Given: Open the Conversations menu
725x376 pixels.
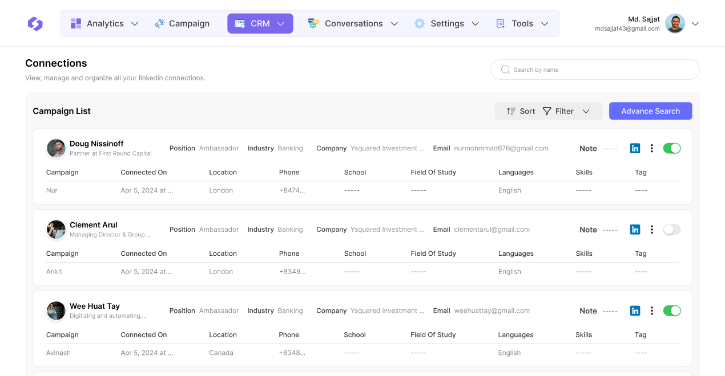Looking at the screenshot, I should click(x=353, y=24).
